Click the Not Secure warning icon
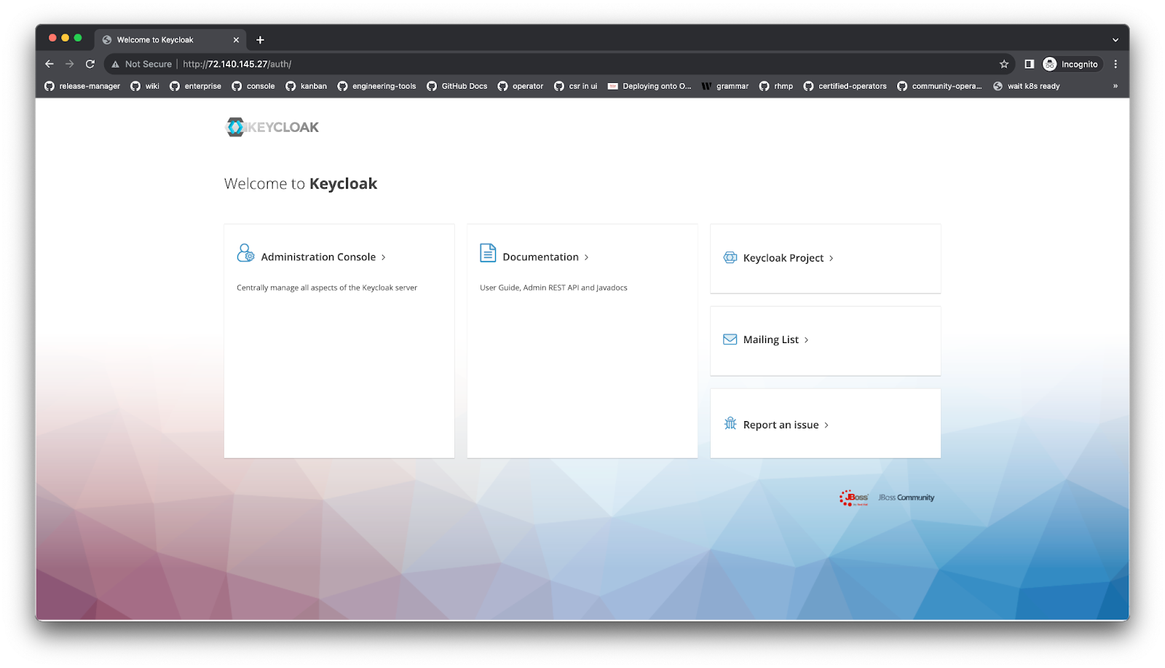This screenshot has height=668, width=1165. pos(115,64)
